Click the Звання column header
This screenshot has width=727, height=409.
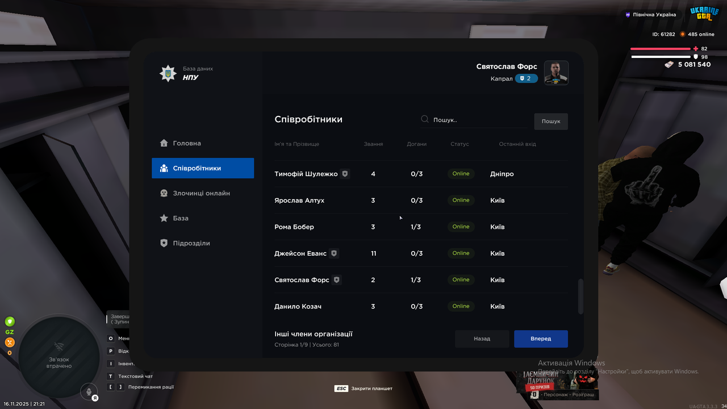pyautogui.click(x=373, y=144)
